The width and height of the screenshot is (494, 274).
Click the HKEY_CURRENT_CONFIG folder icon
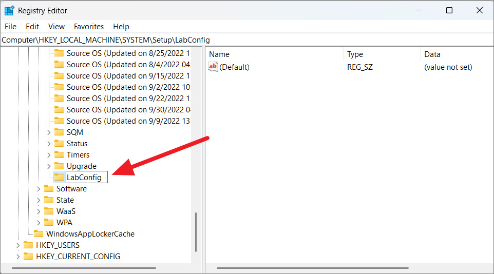click(28, 257)
